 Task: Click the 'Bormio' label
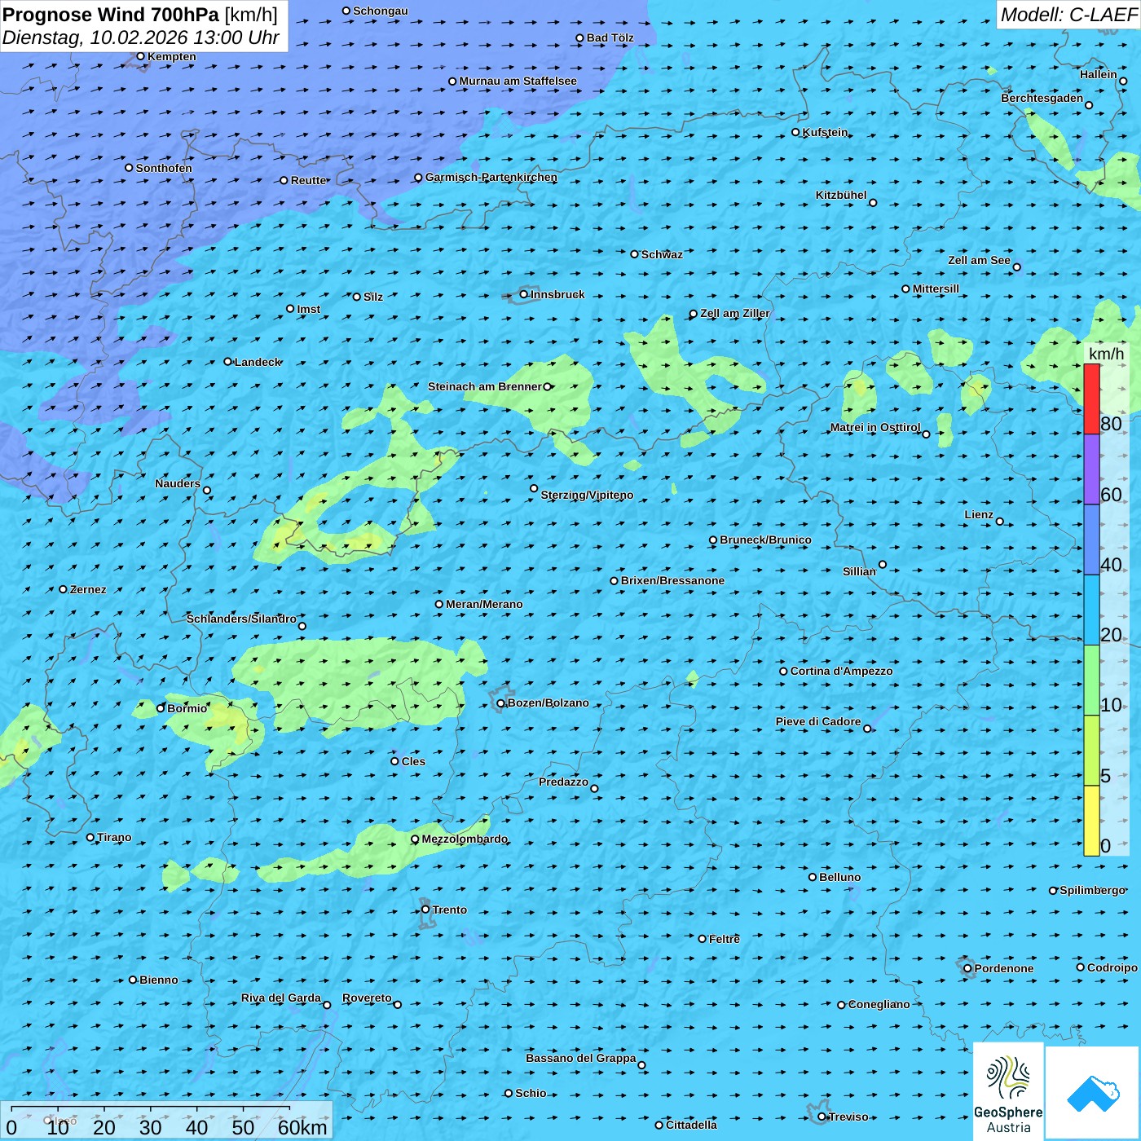[187, 708]
